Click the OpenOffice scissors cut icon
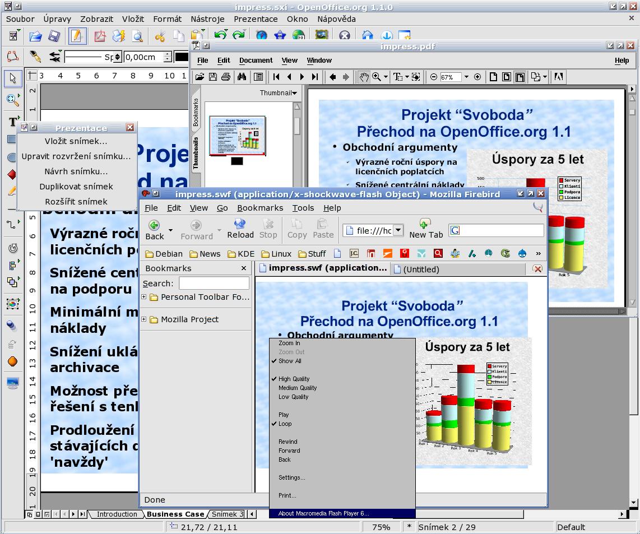The image size is (640, 534). pos(160,36)
